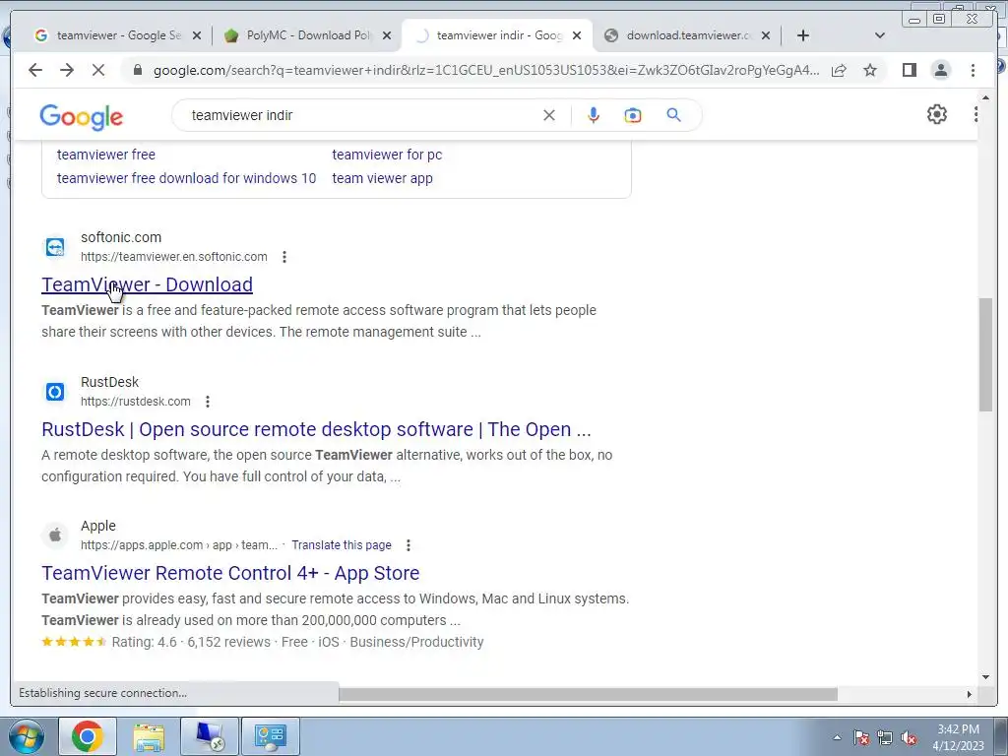This screenshot has height=756, width=1008.
Task: Click https://apps.apple.com breadcrumb text
Action: pyautogui.click(x=179, y=545)
